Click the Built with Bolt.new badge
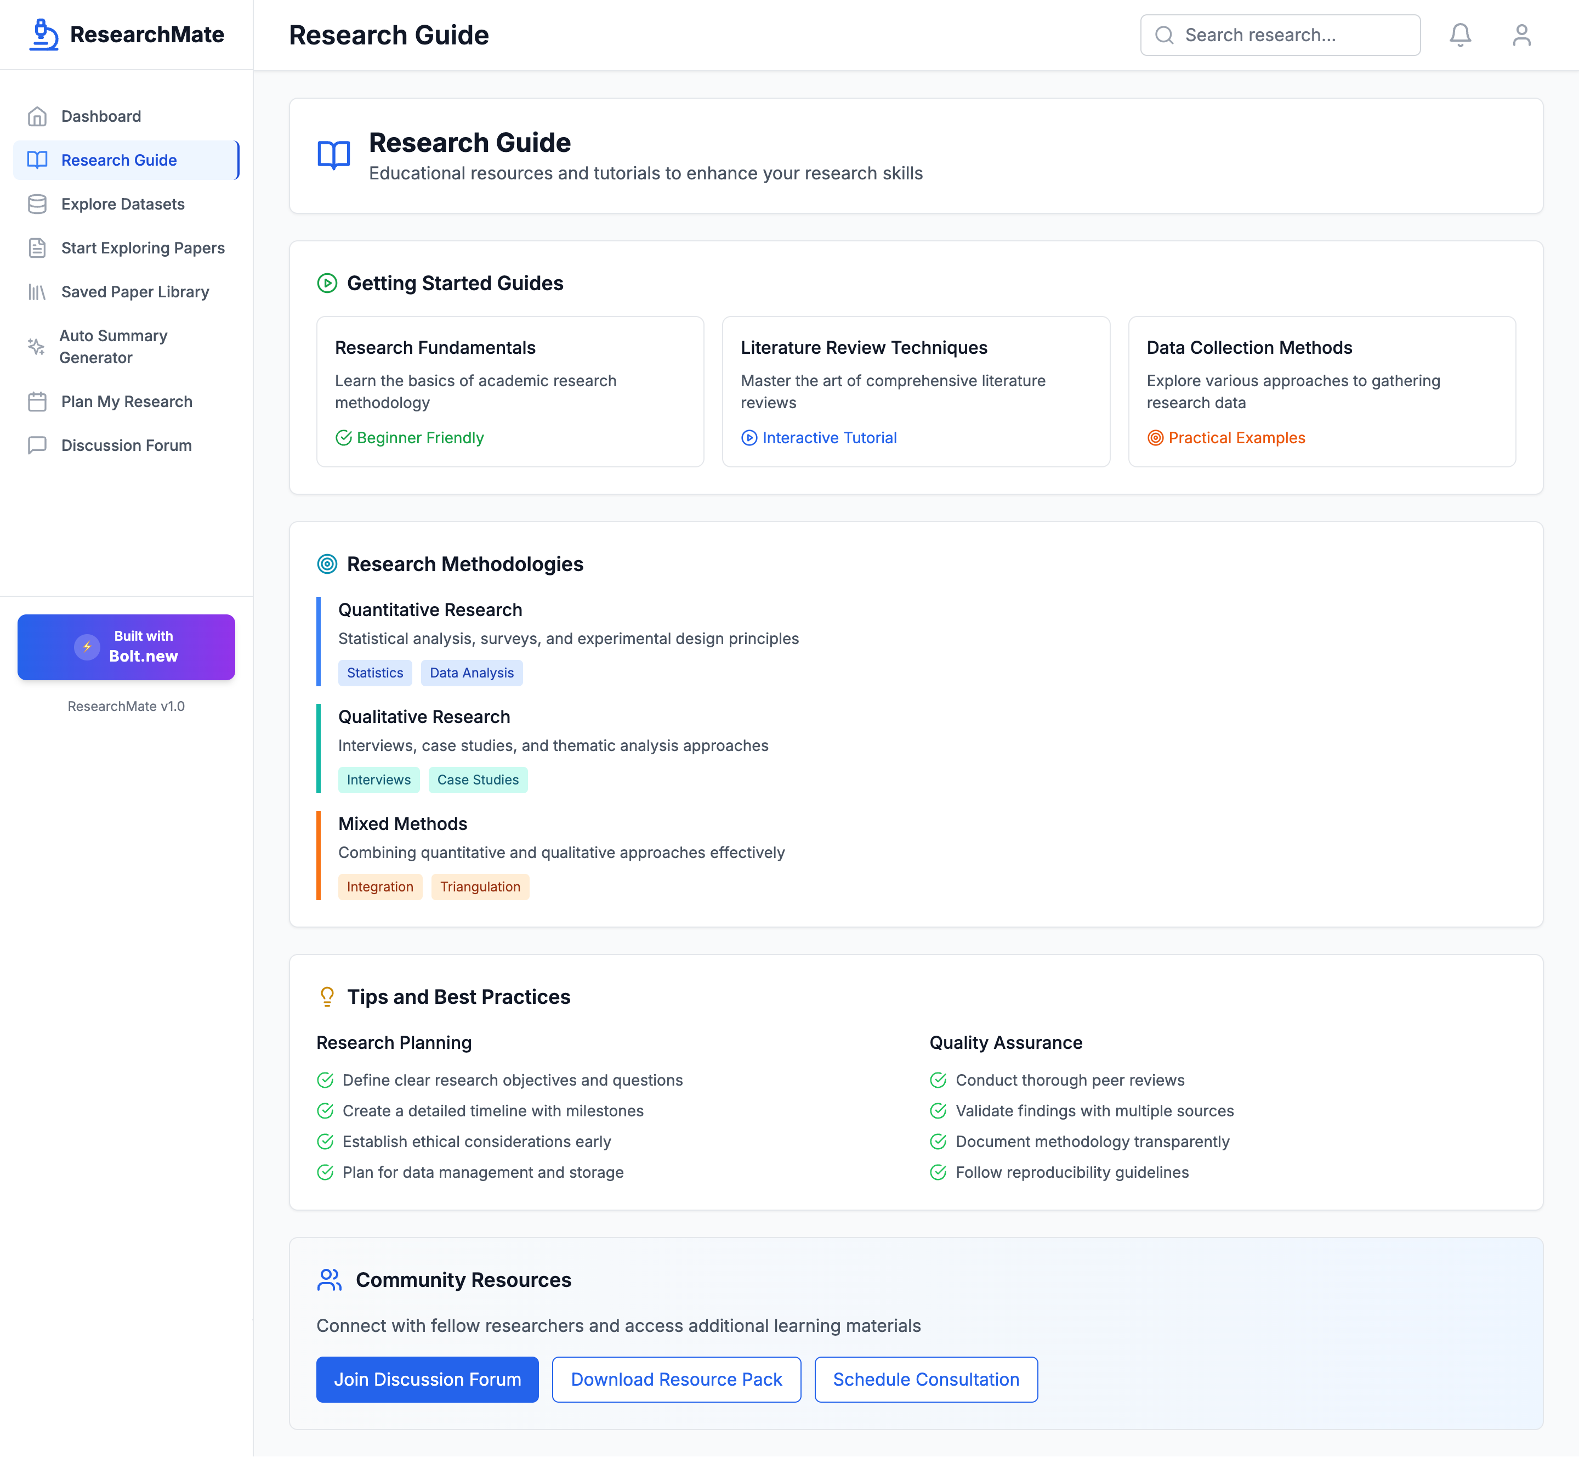Image resolution: width=1579 pixels, height=1457 pixels. pyautogui.click(x=126, y=647)
